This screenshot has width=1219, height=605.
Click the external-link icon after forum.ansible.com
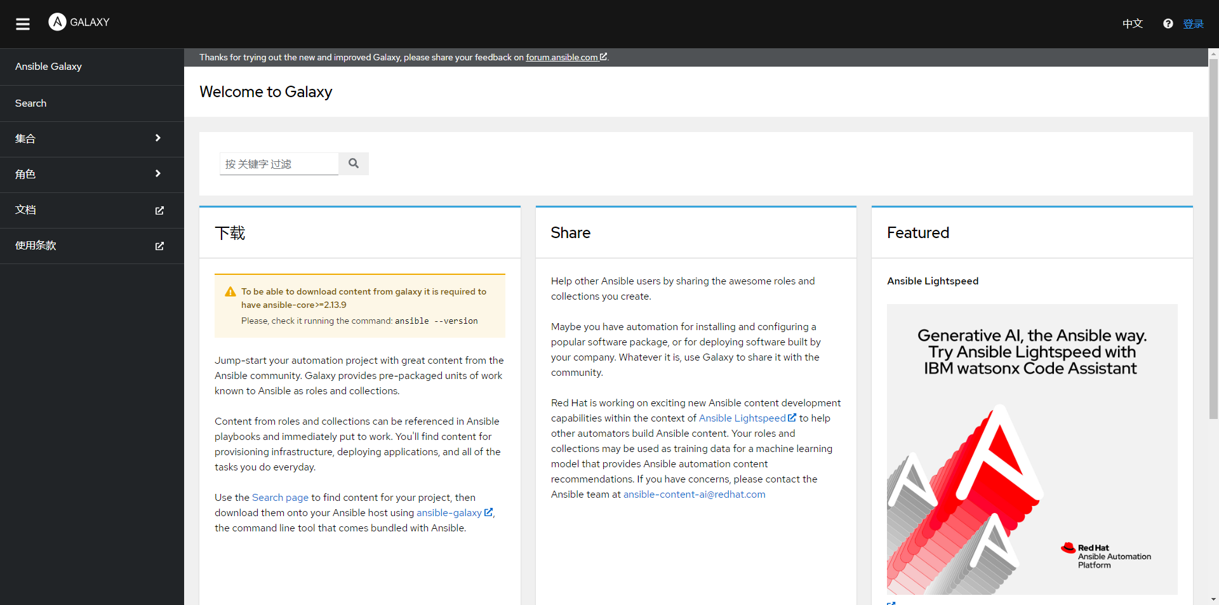coord(603,57)
